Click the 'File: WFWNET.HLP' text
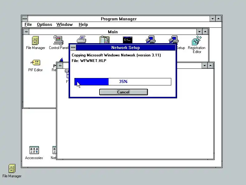246x185 pixels. 89,61
